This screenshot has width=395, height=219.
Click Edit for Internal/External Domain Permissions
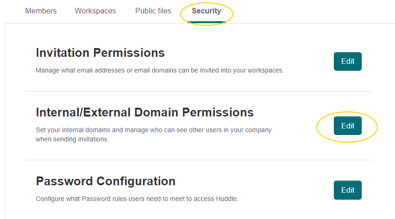point(347,126)
